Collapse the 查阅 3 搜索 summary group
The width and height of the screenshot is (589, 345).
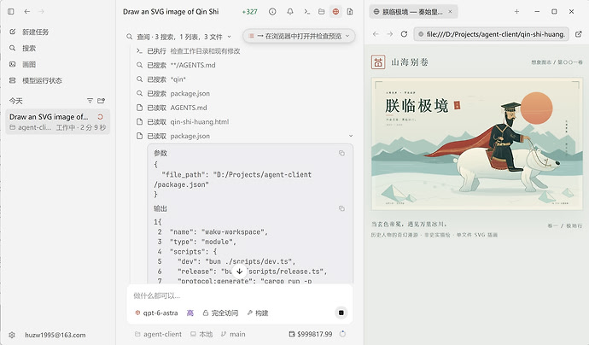pos(178,37)
